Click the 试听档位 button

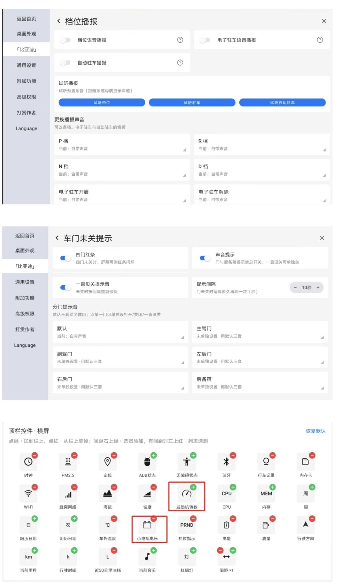(102, 103)
